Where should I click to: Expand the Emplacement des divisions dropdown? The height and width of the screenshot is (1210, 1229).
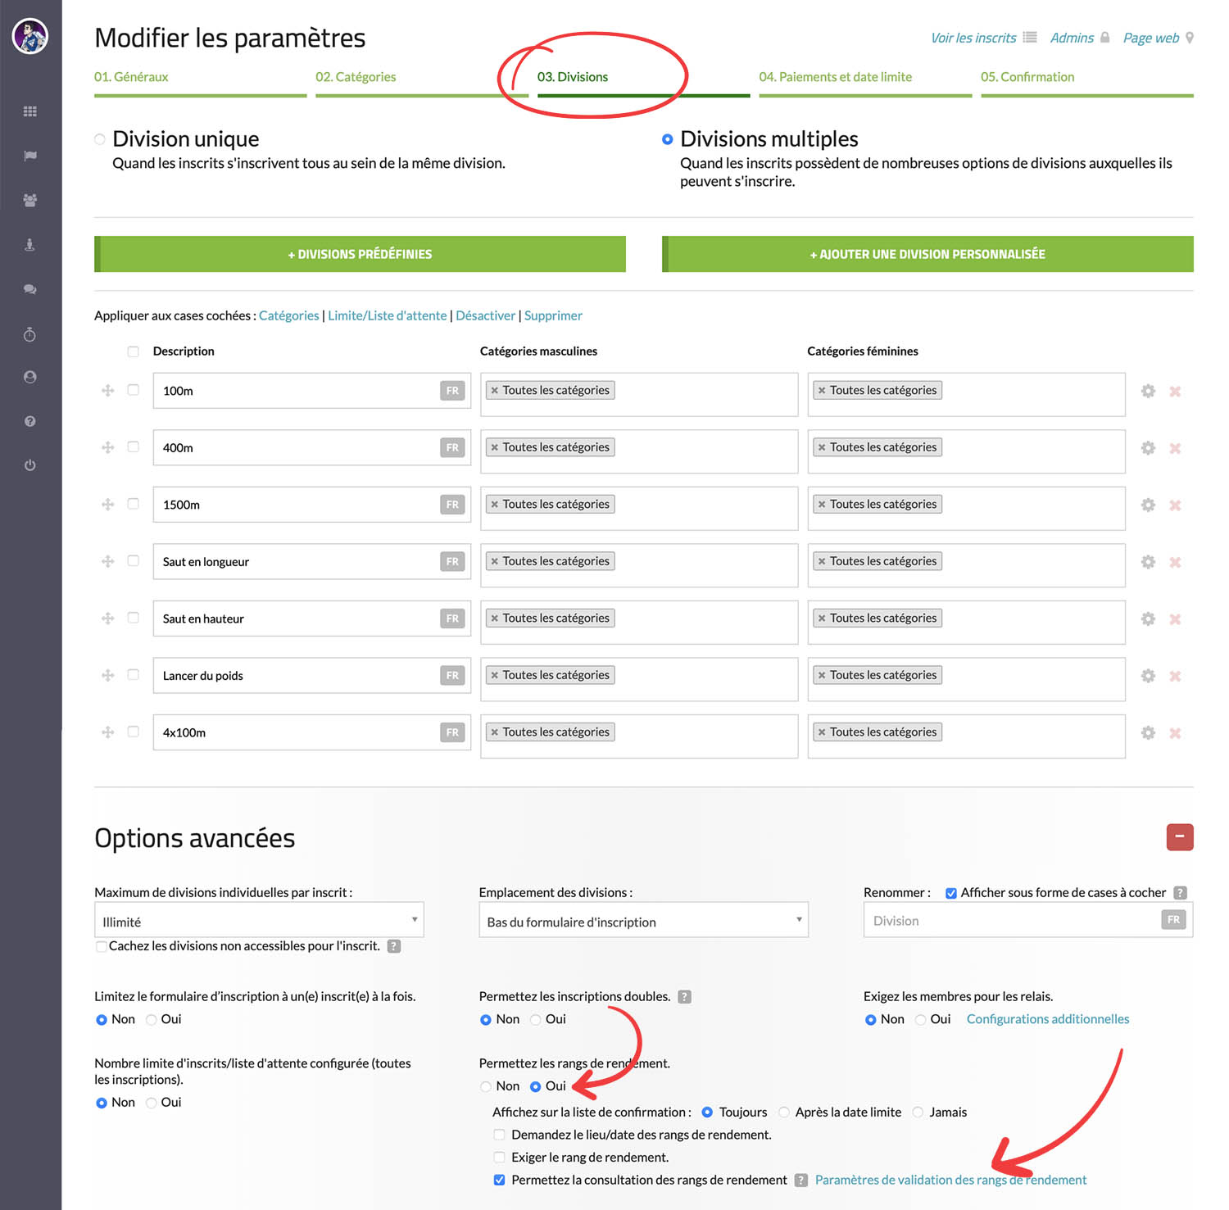tap(643, 921)
